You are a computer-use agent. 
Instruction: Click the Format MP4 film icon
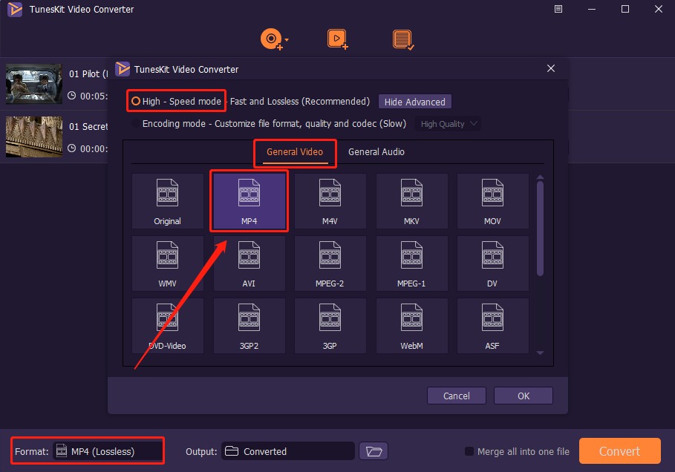(62, 451)
